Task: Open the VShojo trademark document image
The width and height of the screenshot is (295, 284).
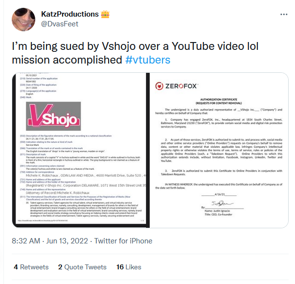Action: coord(81,150)
